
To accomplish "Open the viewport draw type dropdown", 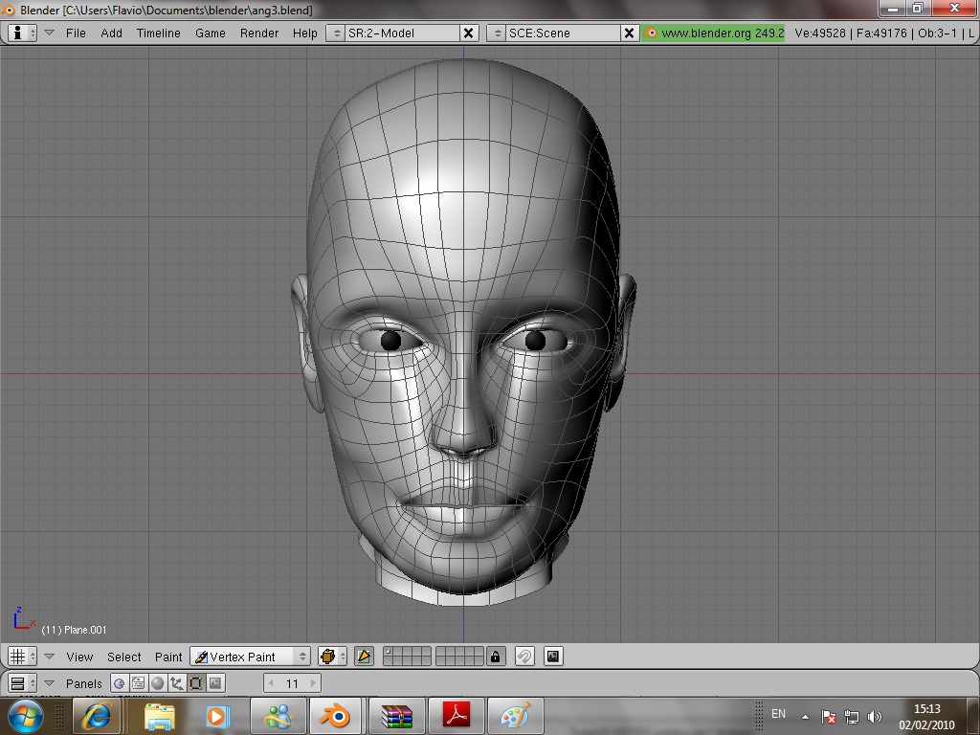I will pos(332,657).
